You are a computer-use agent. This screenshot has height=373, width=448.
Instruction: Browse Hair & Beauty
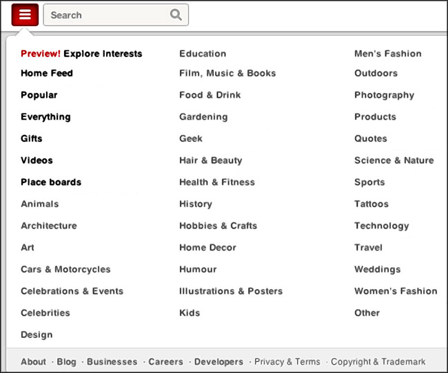pos(211,160)
